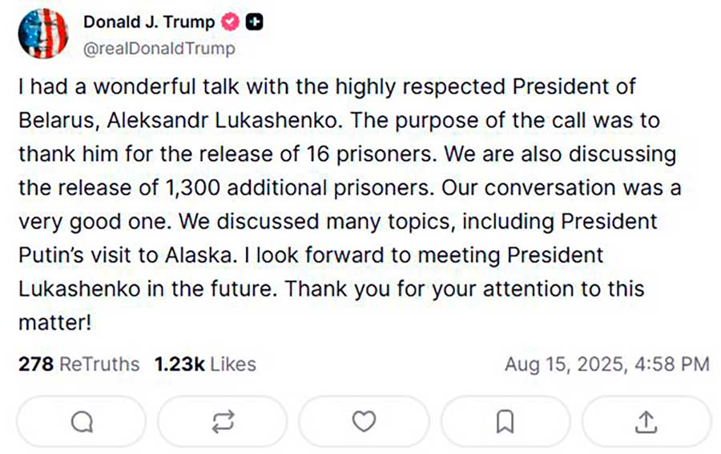This screenshot has width=721, height=454.
Task: Click the black plus badge beside the name
Action: 254,22
